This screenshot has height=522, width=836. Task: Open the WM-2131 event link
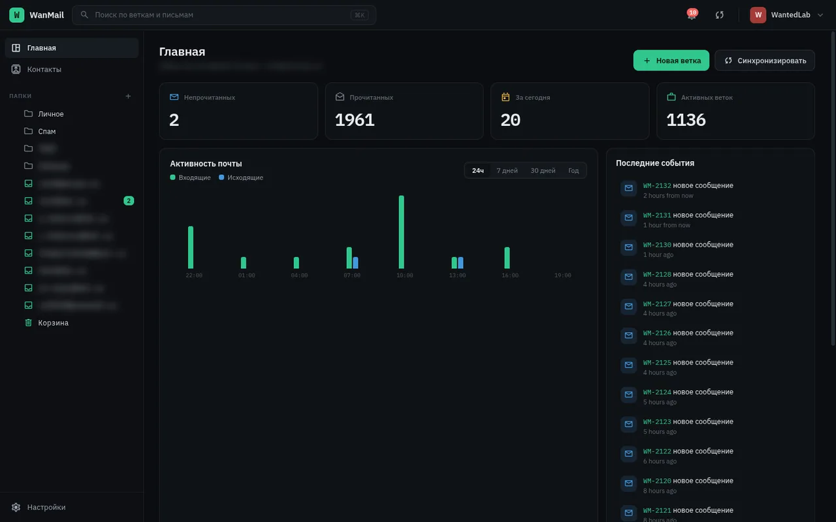click(657, 215)
